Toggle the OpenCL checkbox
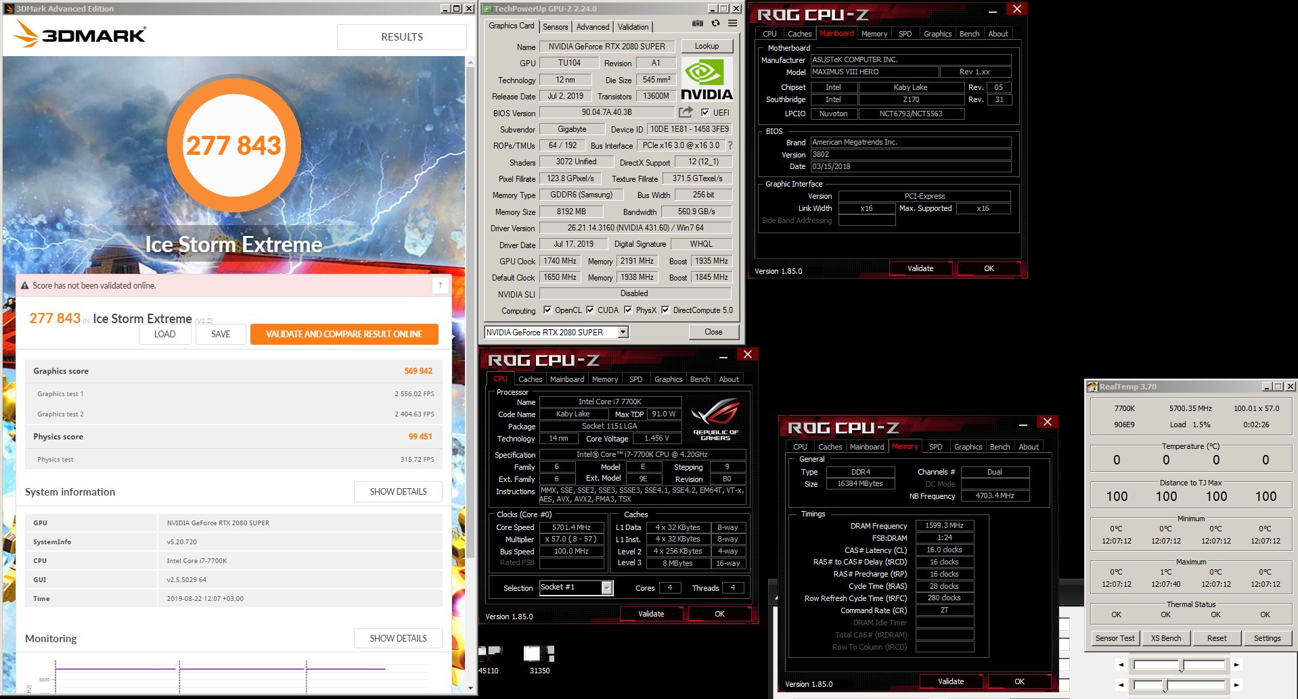1298x699 pixels. coord(547,310)
